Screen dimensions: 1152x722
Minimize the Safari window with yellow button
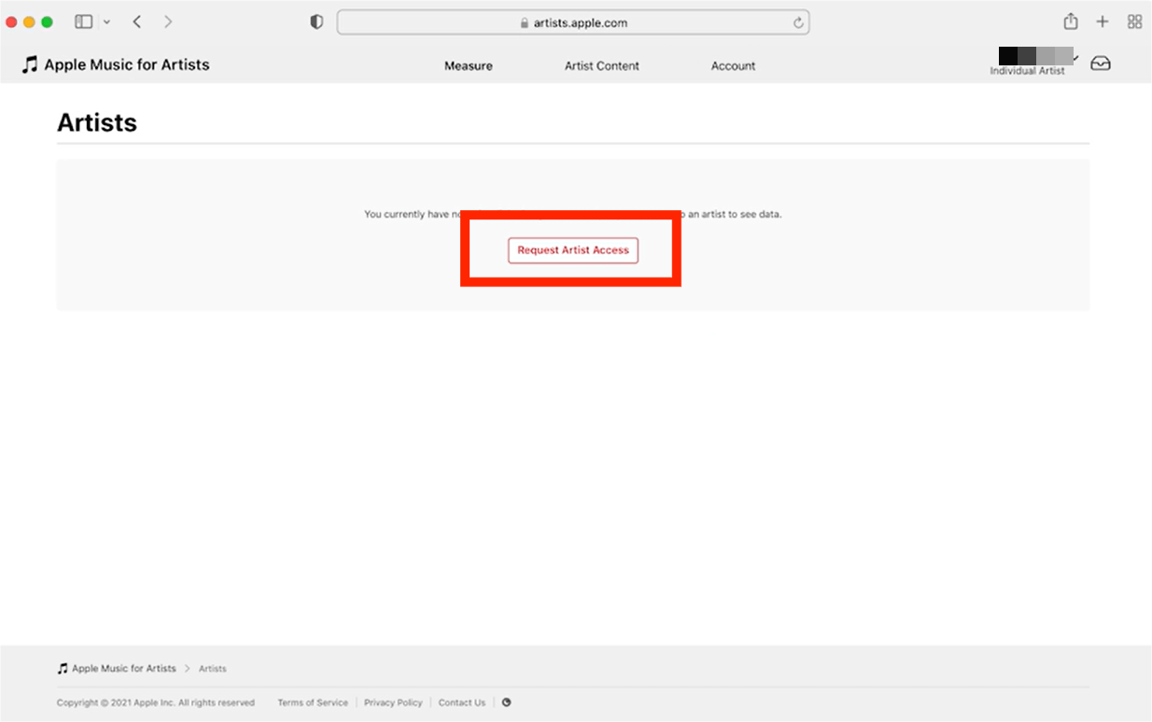point(30,21)
